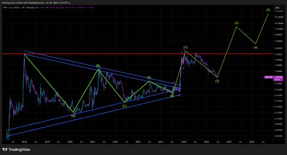Click the 22.00000 price axis label
The height and width of the screenshot is (155, 287).
(x=279, y=17)
